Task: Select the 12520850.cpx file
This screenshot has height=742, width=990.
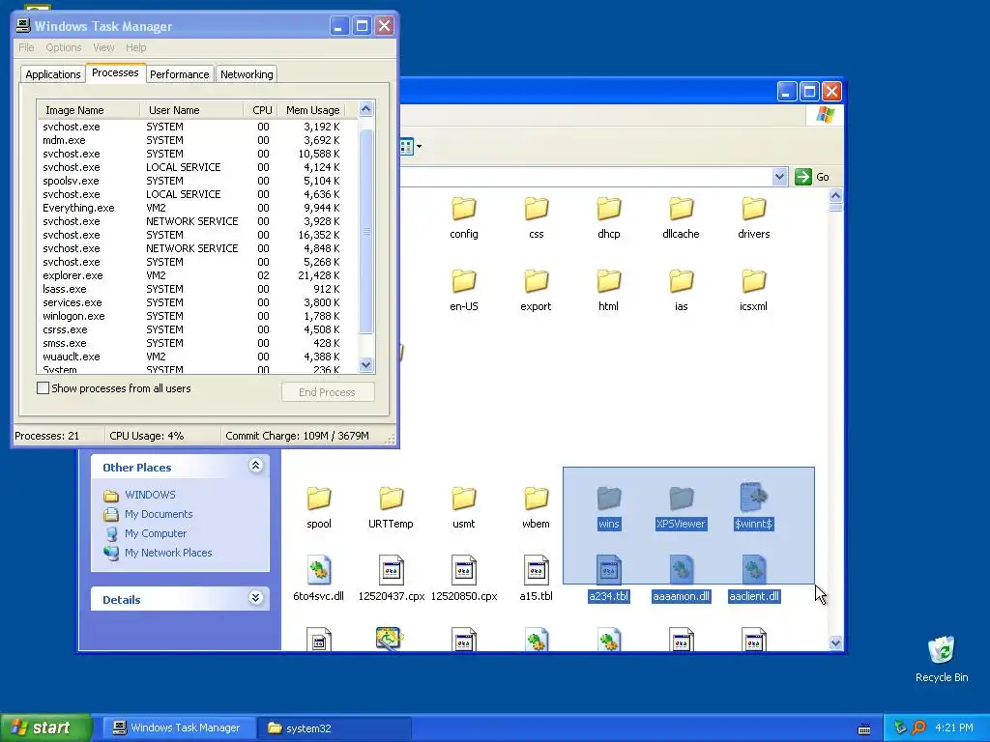Action: (x=463, y=580)
